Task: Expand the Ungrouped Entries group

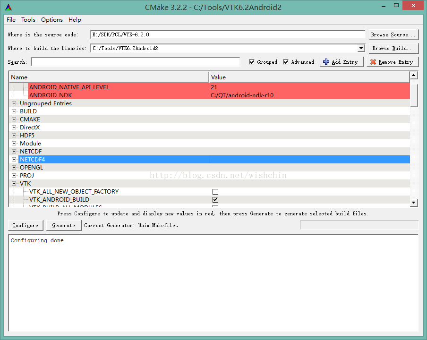Action: pyautogui.click(x=14, y=103)
